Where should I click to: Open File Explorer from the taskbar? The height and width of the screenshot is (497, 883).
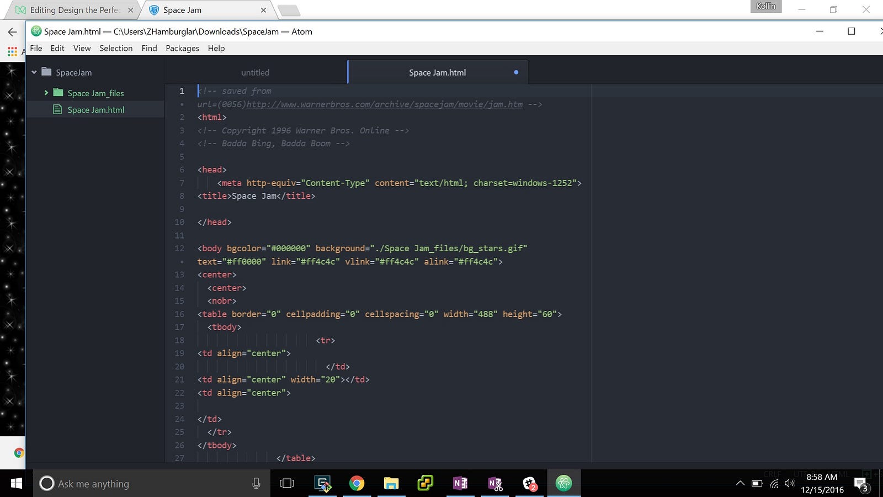pos(391,484)
